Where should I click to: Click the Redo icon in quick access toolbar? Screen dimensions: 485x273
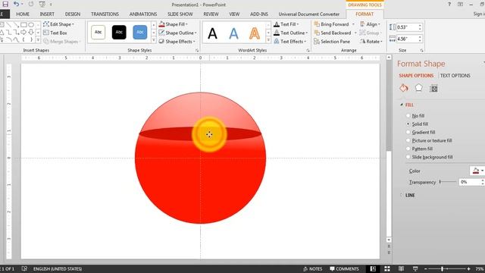tap(31, 4)
